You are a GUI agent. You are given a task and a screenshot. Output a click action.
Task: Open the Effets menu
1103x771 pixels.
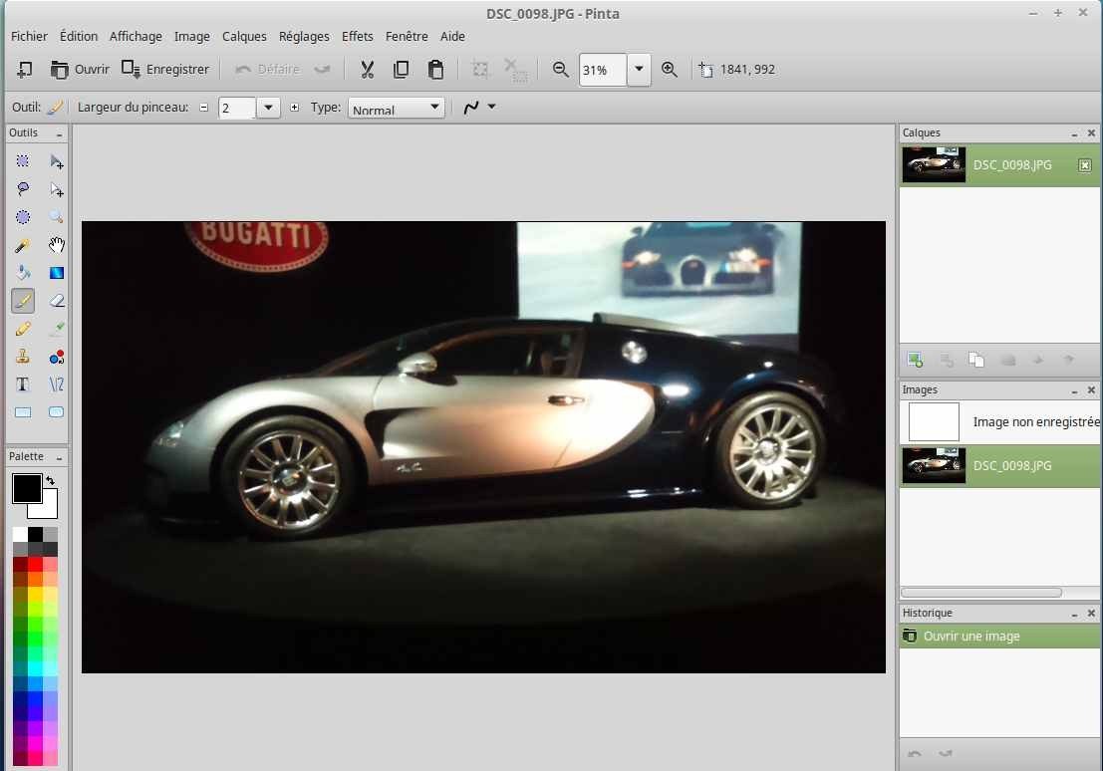coord(357,36)
